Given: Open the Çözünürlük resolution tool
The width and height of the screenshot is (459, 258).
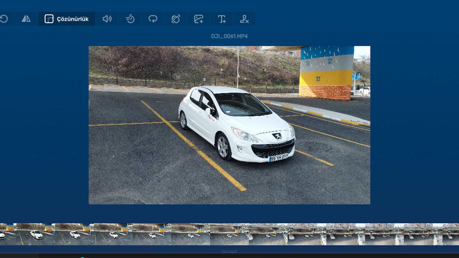Looking at the screenshot, I should 67,19.
